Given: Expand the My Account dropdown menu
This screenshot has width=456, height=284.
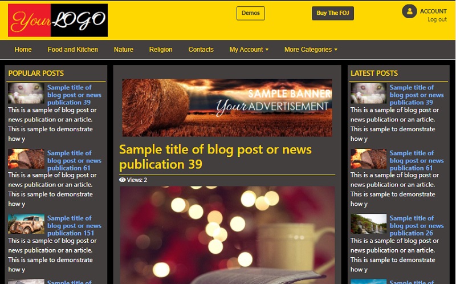Looking at the screenshot, I should pyautogui.click(x=249, y=50).
